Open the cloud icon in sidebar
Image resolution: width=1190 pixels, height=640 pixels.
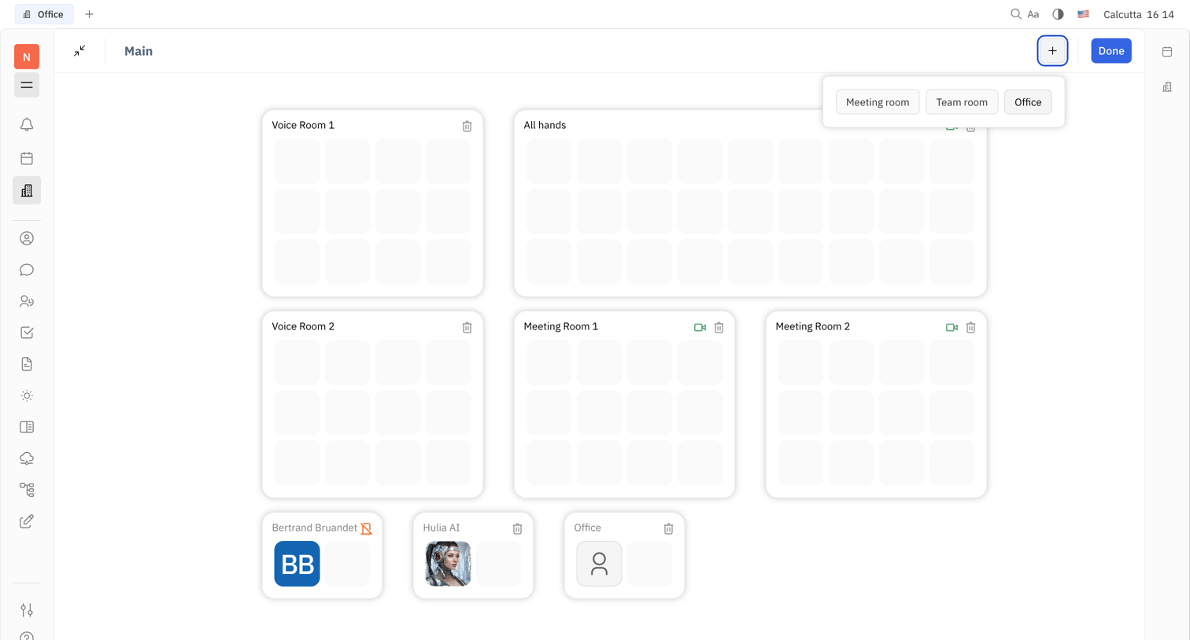27,458
